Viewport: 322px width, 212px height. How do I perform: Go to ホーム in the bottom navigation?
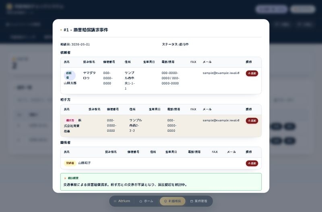click(146, 201)
